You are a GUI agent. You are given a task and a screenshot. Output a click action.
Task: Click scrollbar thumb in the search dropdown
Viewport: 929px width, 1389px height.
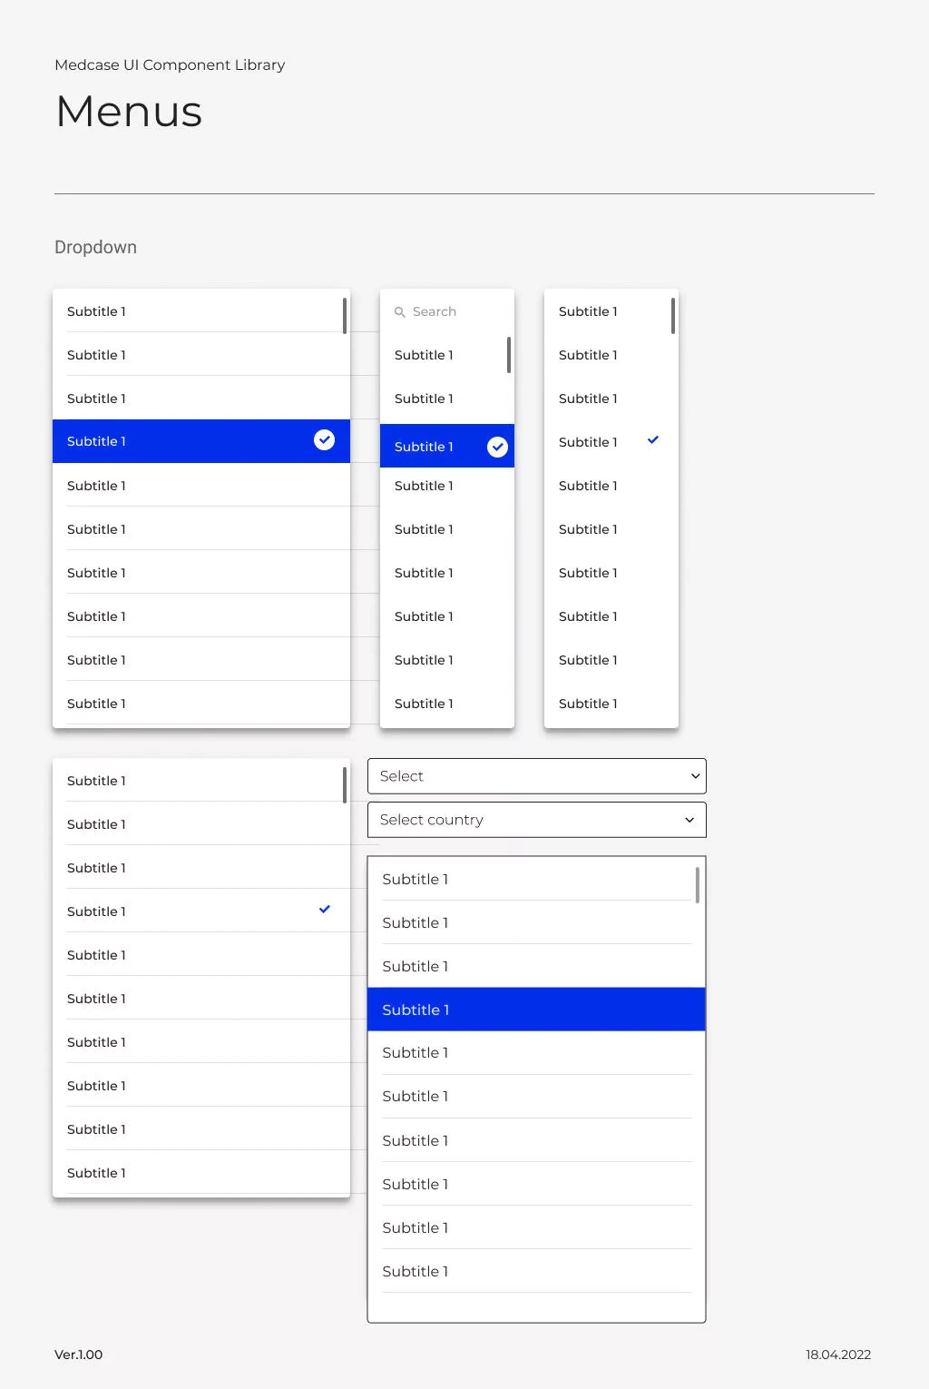(x=509, y=355)
